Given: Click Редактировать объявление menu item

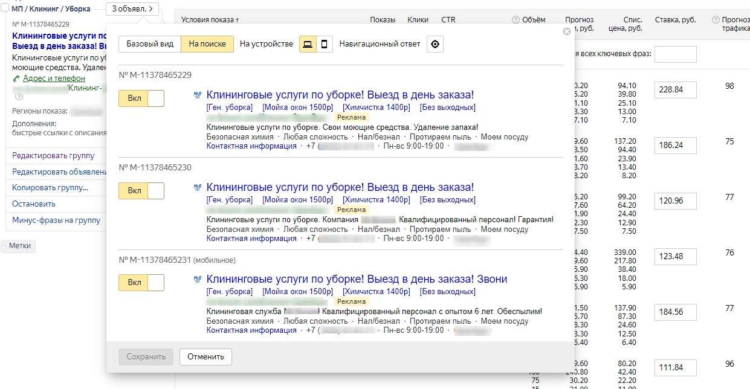Looking at the screenshot, I should [58, 172].
